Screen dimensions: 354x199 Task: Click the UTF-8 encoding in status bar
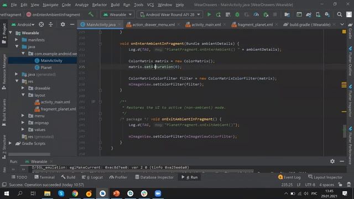pos(310,185)
